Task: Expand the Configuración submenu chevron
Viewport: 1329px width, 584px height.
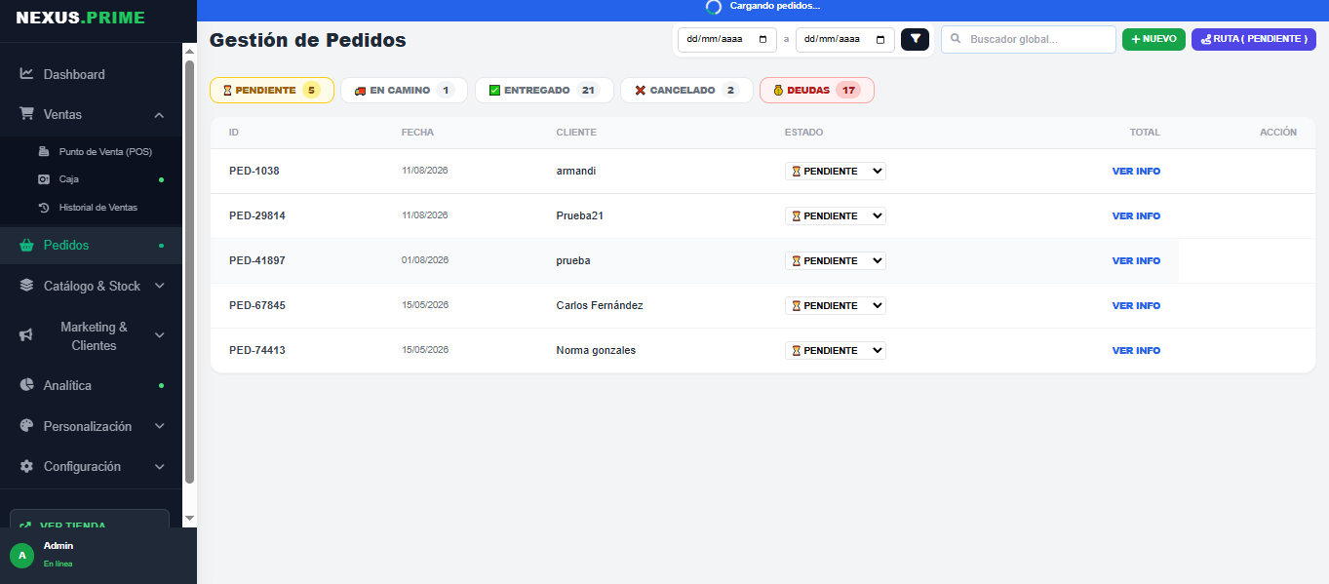Action: tap(159, 466)
